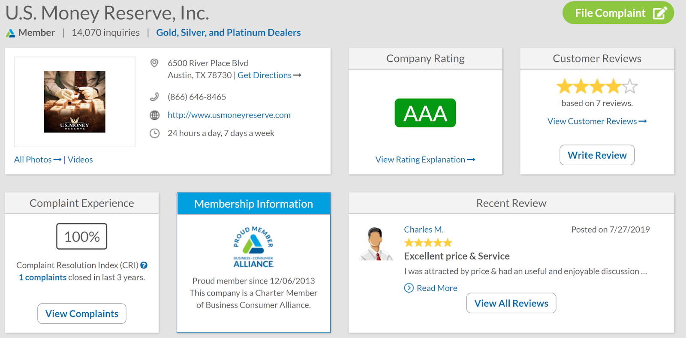Click the CRI help question mark icon
This screenshot has height=338, width=686.
[x=144, y=265]
